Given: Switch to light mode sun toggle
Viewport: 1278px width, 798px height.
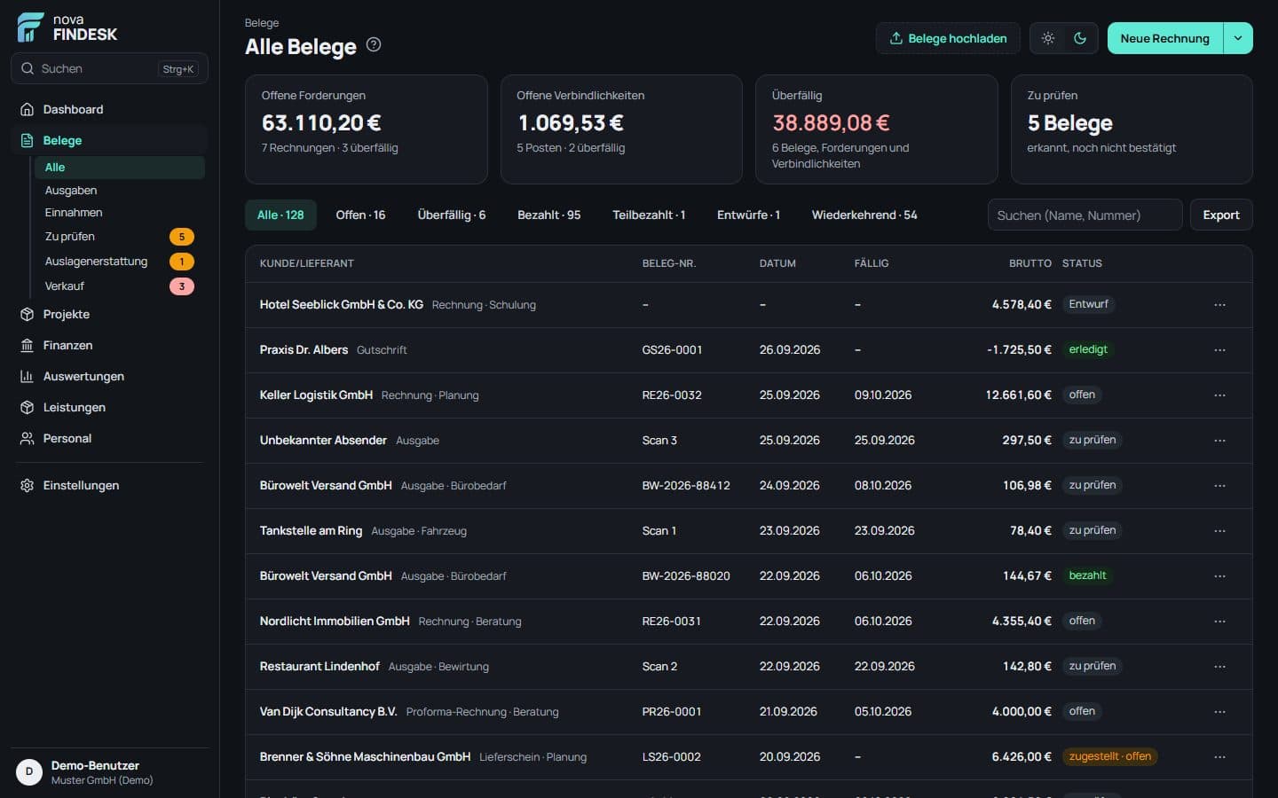Looking at the screenshot, I should coord(1048,38).
